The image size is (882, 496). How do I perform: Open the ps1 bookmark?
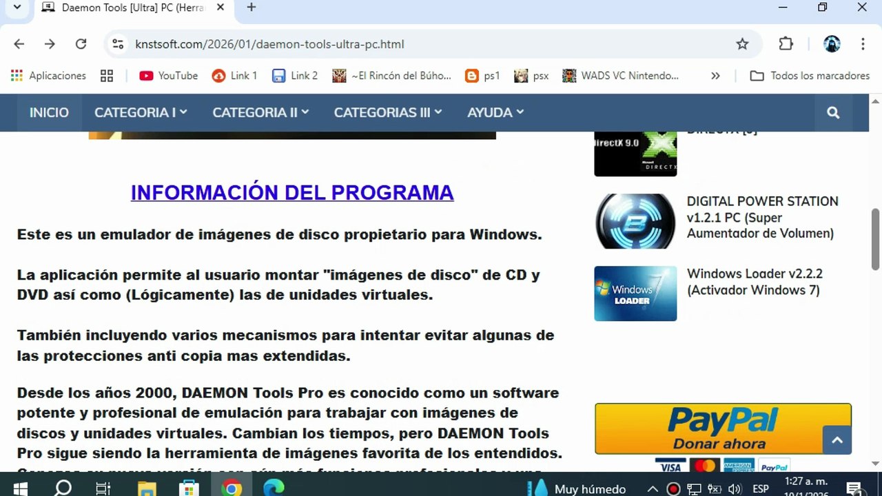[482, 76]
